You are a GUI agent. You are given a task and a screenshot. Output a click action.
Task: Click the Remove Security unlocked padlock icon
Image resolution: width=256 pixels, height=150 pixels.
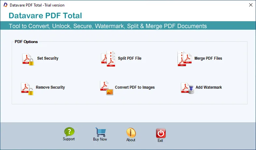(x=27, y=89)
